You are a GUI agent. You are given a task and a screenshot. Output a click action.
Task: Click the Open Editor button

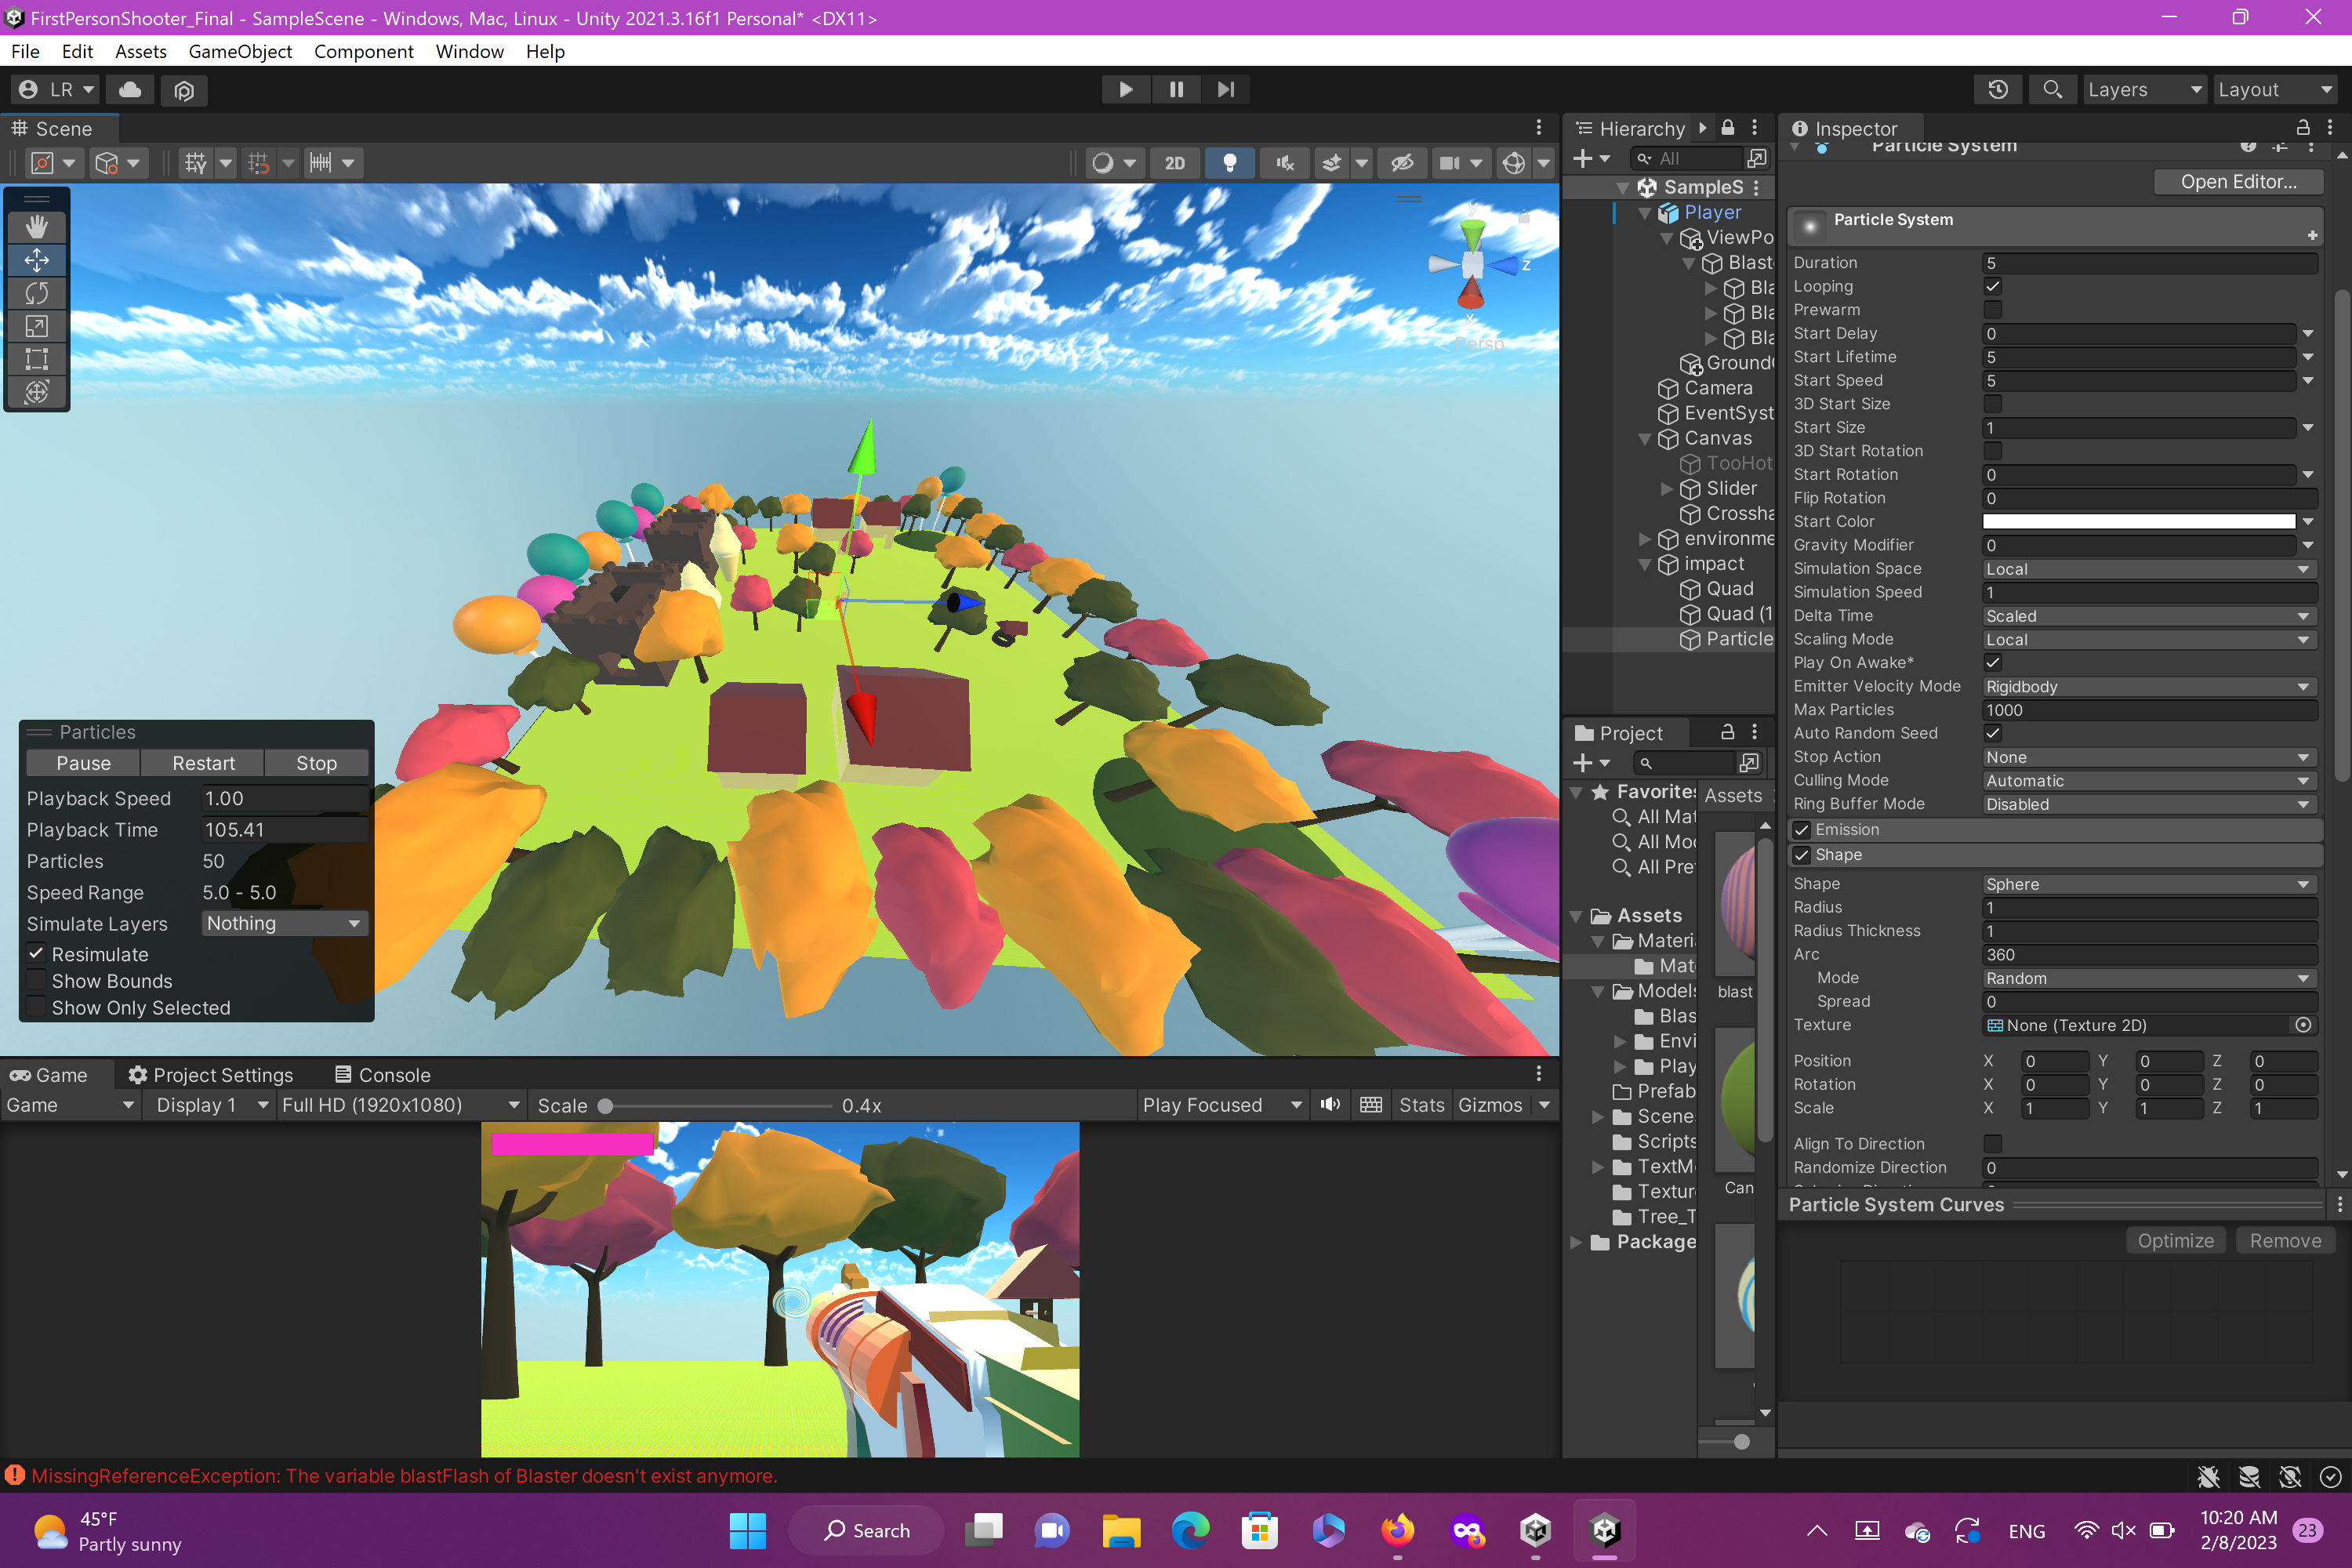point(2238,181)
